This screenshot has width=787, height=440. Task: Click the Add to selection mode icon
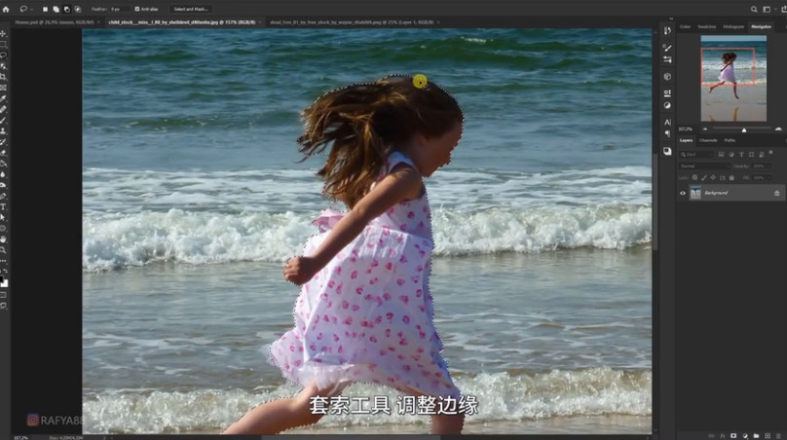[56, 9]
